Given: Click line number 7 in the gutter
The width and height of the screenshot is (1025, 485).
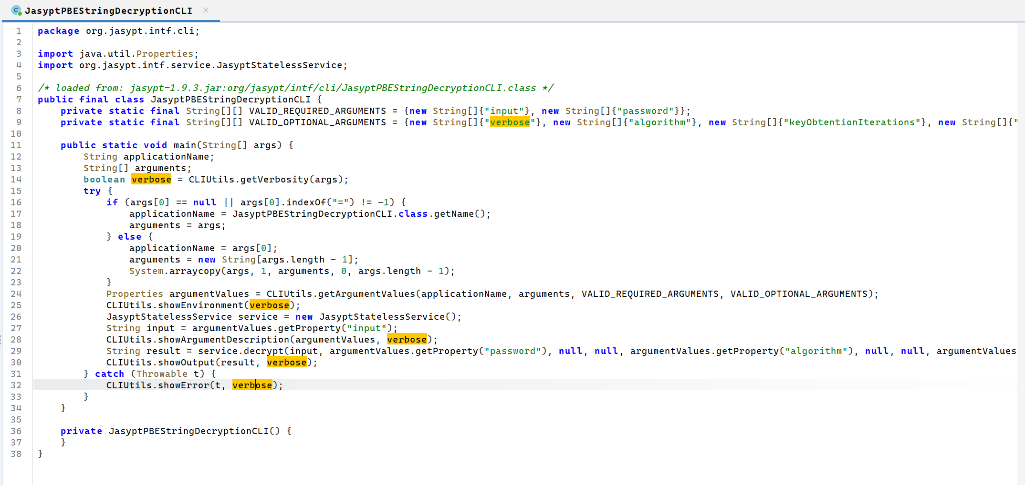Looking at the screenshot, I should click(19, 100).
